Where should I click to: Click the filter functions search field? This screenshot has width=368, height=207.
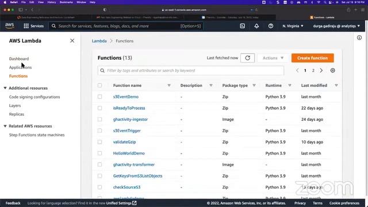[190, 71]
